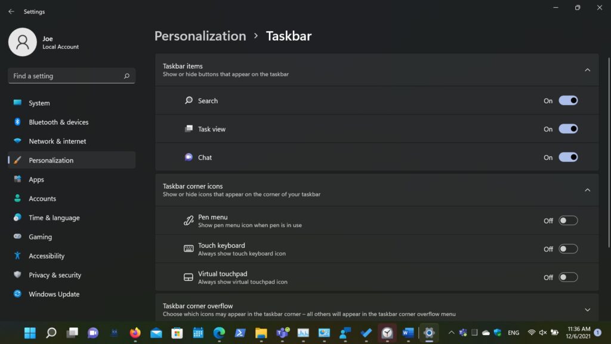The height and width of the screenshot is (344, 611).
Task: Enable the Touch keyboard toggle
Action: (x=567, y=249)
